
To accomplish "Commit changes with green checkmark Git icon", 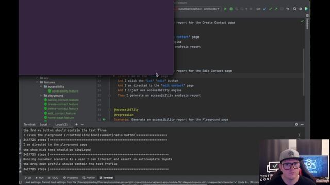I will [270, 9].
